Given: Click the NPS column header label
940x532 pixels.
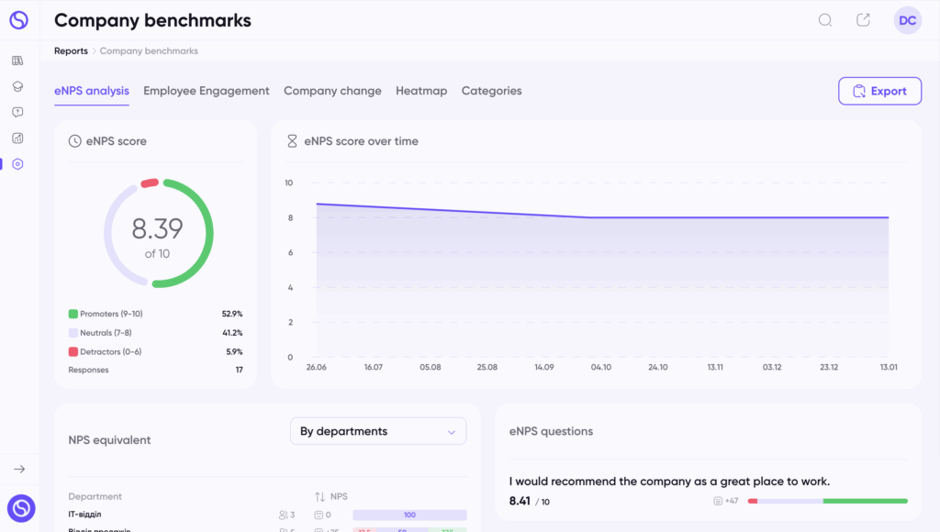Looking at the screenshot, I should tap(339, 496).
